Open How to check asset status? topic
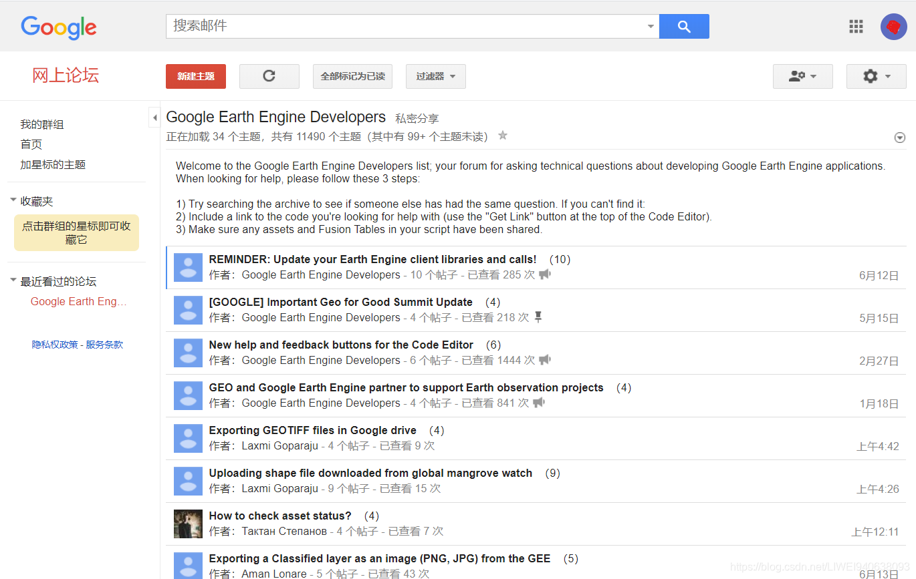The height and width of the screenshot is (579, 916). tap(280, 516)
